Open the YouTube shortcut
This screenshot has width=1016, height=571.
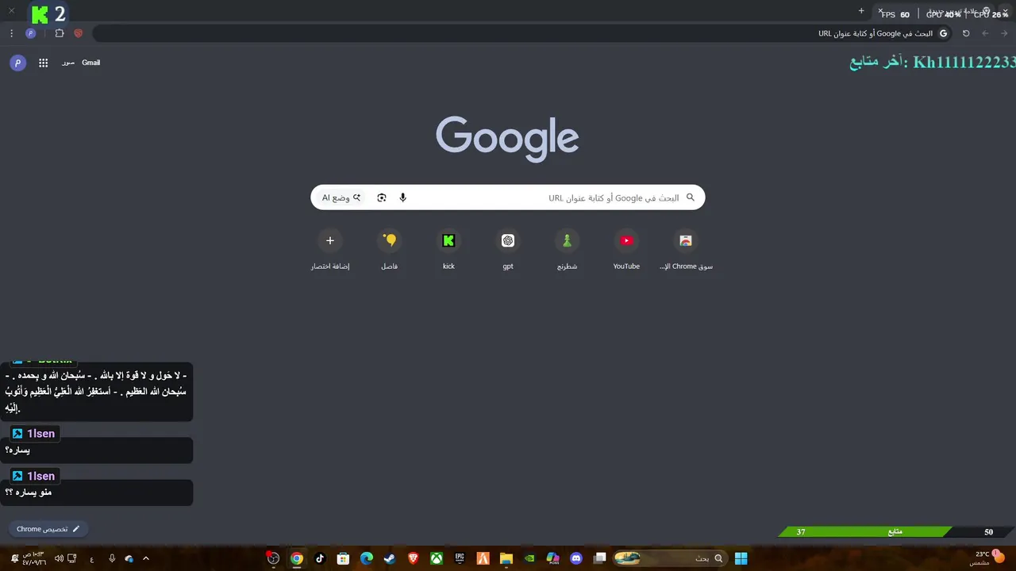click(x=626, y=249)
